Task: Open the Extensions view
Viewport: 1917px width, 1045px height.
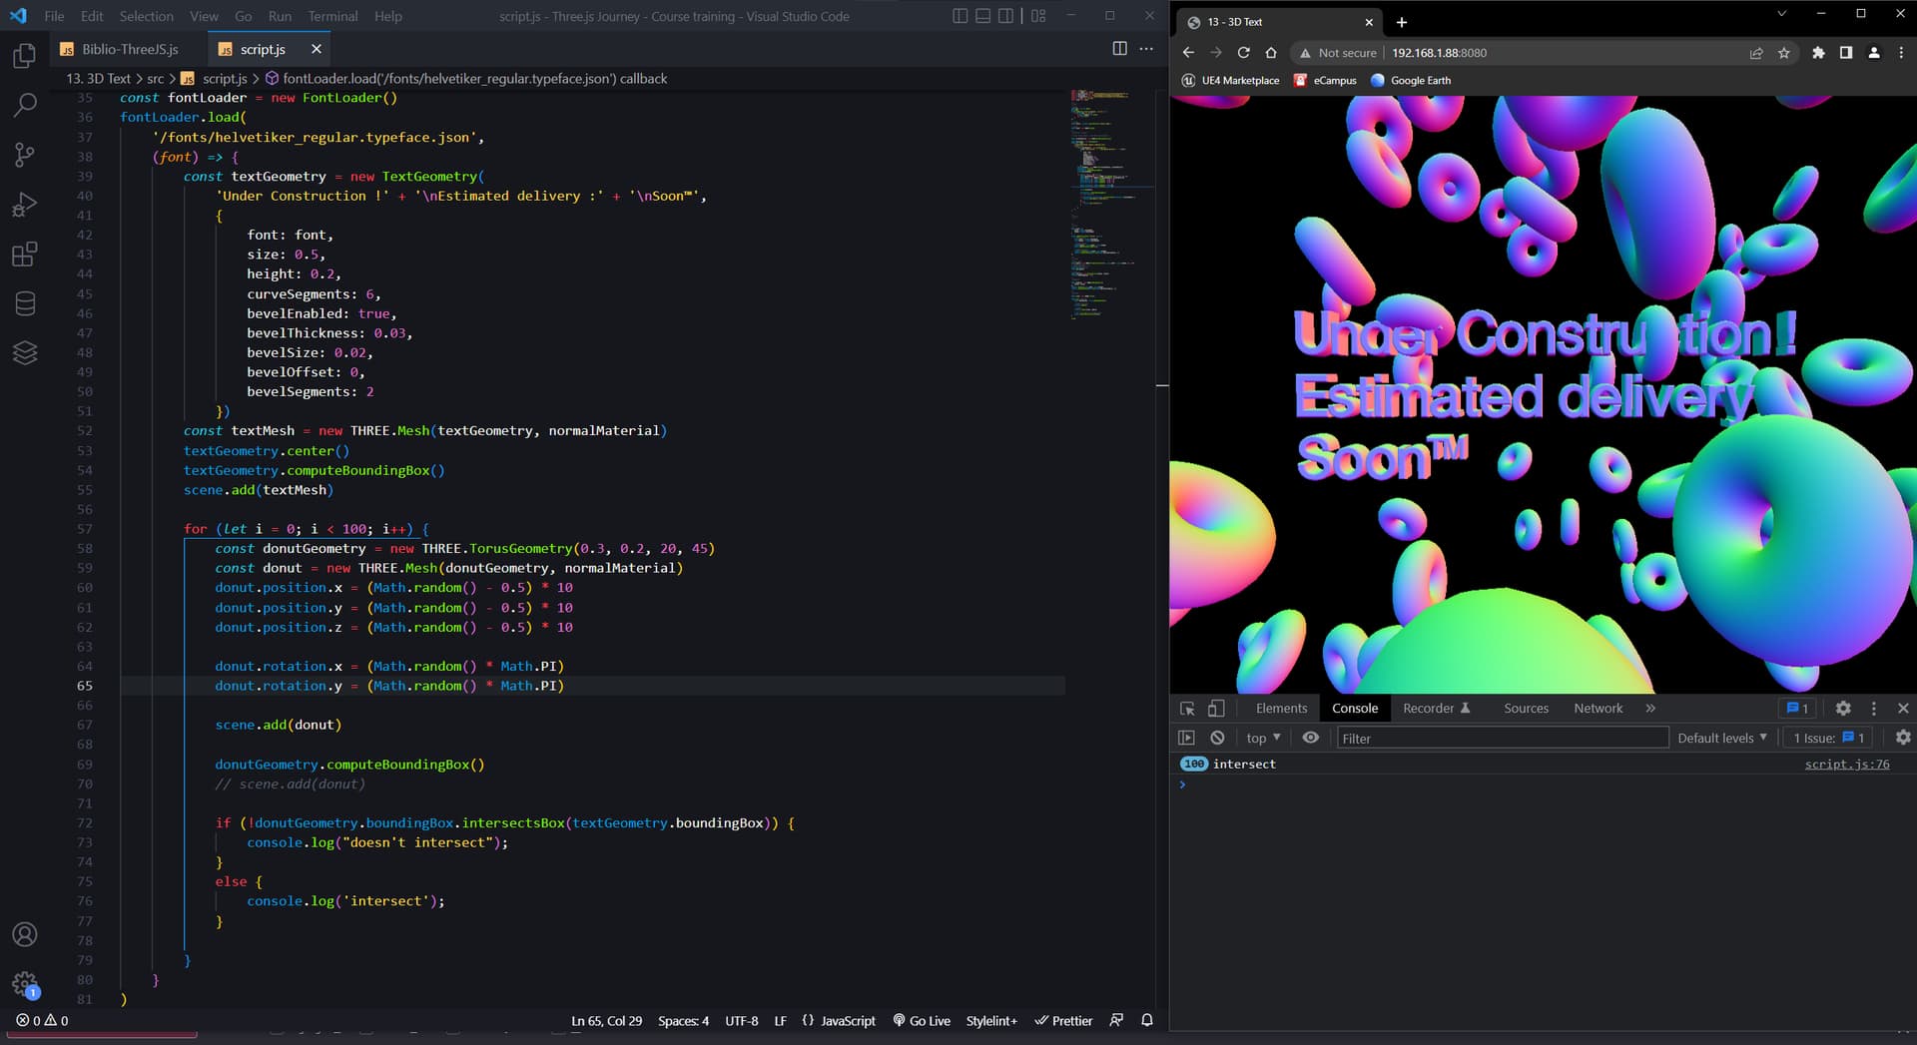Action: [x=25, y=255]
